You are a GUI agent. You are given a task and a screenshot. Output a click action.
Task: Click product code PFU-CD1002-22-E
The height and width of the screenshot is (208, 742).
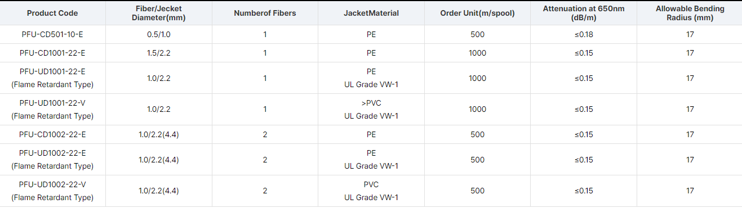point(52,134)
